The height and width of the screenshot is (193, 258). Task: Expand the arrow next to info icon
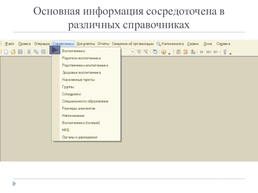click(169, 54)
